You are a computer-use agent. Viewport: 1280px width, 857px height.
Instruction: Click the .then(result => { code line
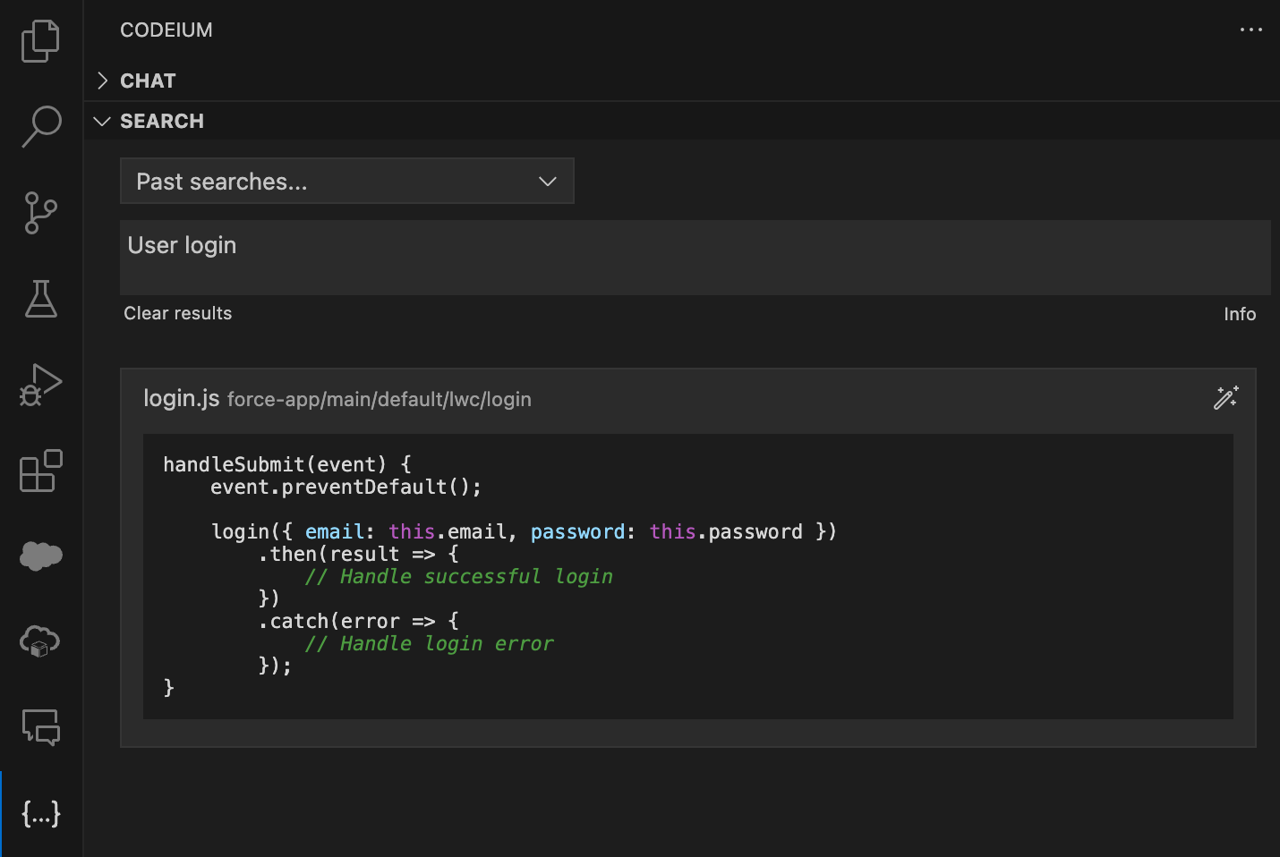[359, 554]
